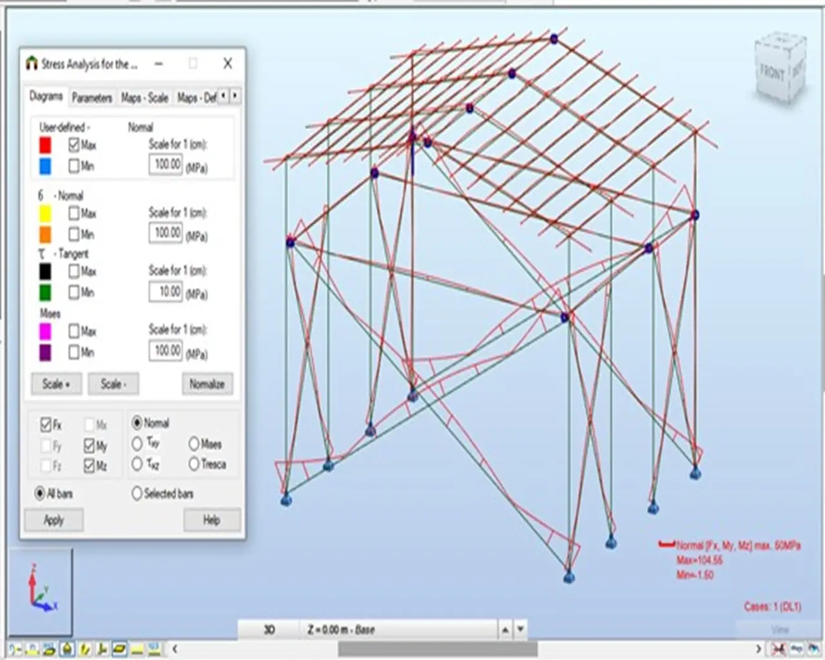Click the Normalize button
Viewport: 825px width, 660px height.
pos(207,384)
